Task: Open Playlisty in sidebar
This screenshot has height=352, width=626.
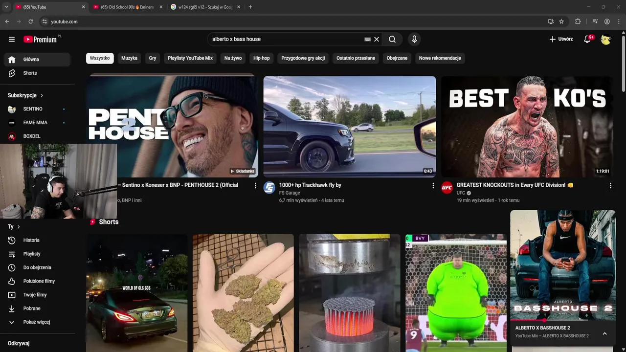Action: pyautogui.click(x=37, y=254)
